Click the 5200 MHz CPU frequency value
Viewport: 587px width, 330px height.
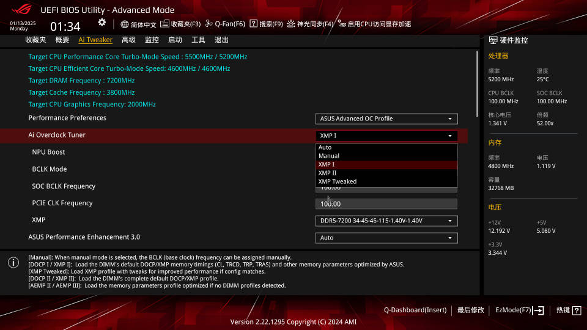coord(501,79)
